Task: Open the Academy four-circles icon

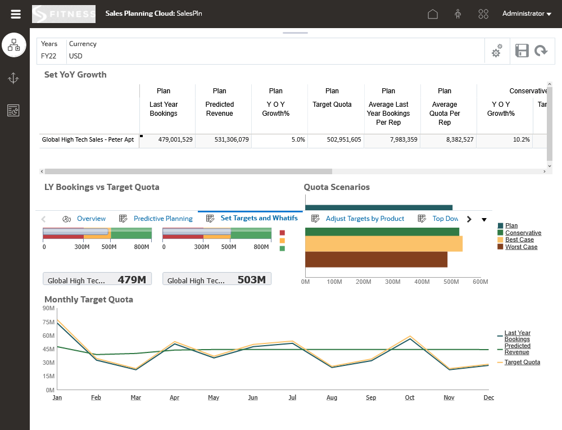Action: coord(483,14)
